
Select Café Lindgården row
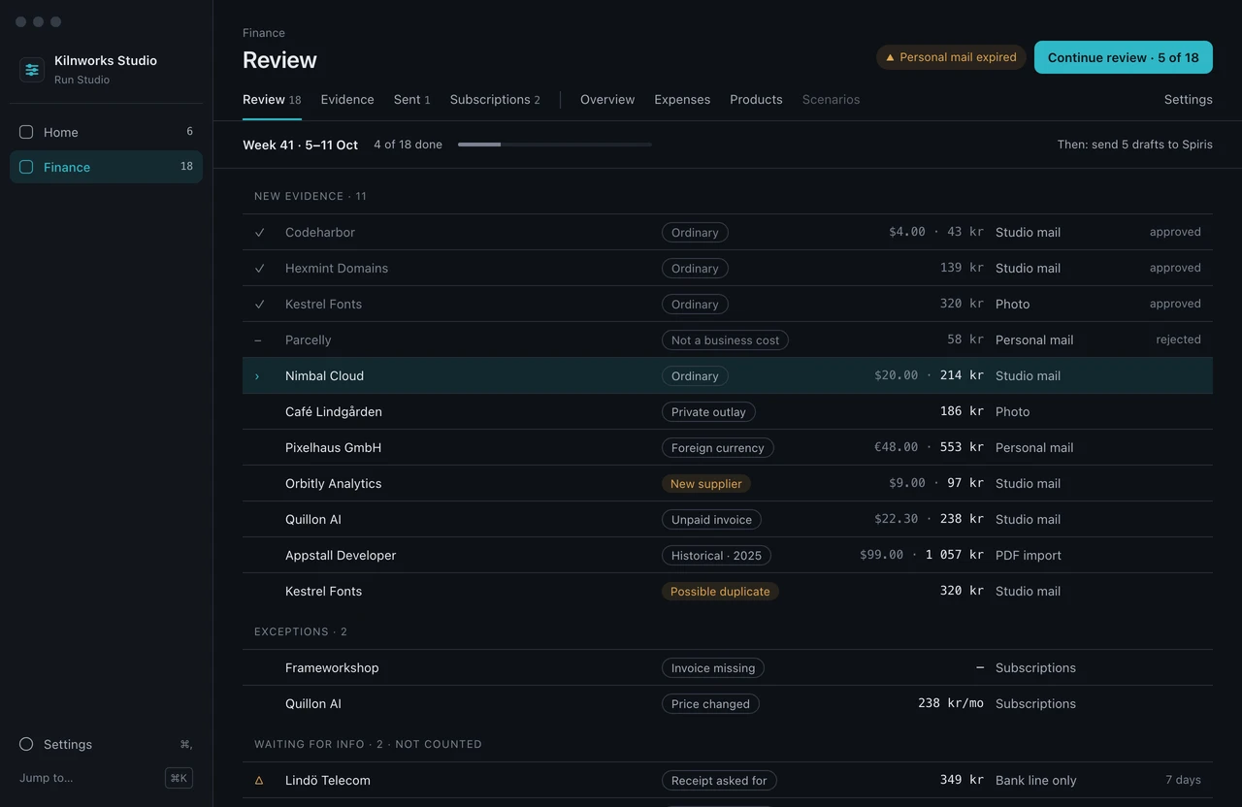coord(728,411)
